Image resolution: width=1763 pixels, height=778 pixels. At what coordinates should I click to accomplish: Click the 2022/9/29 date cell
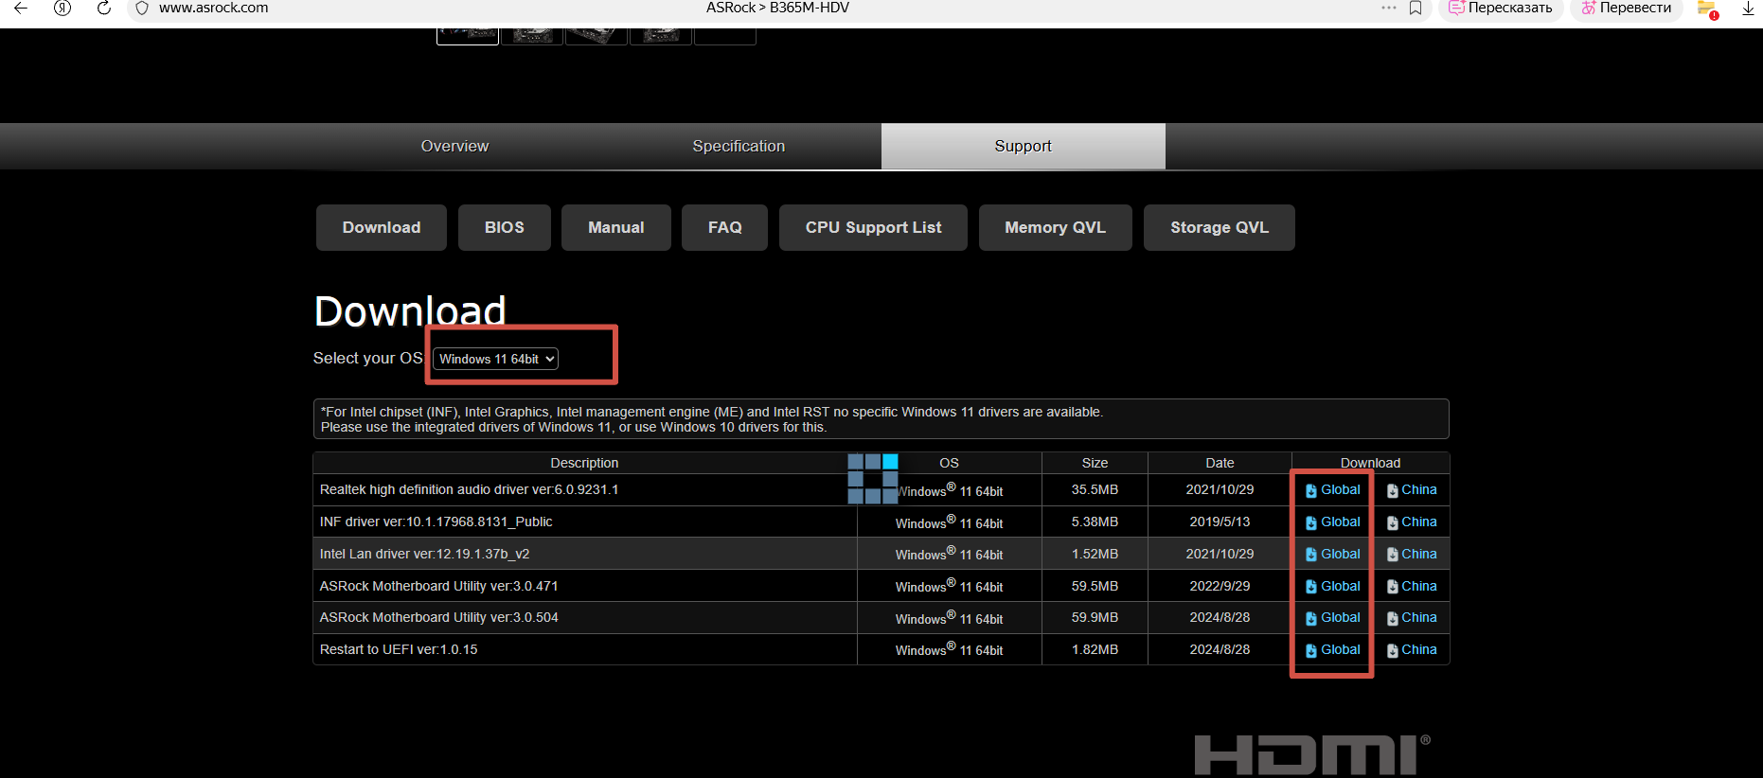tap(1220, 586)
